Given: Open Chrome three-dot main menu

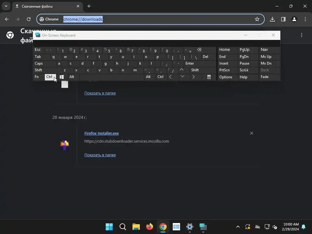Looking at the screenshot, I should pos(305,19).
